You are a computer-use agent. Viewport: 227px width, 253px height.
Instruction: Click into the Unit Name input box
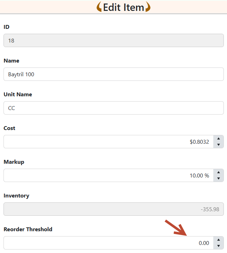[x=113, y=108]
